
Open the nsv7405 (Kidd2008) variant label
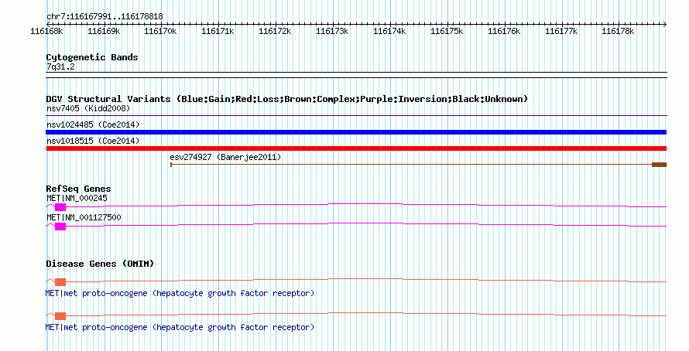88,108
